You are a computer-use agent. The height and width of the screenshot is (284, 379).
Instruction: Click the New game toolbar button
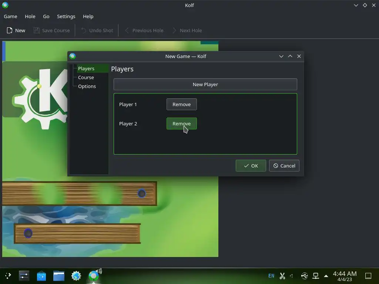[x=16, y=30]
